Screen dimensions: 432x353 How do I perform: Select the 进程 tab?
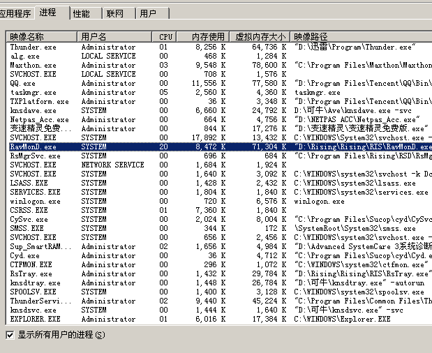pyautogui.click(x=52, y=13)
